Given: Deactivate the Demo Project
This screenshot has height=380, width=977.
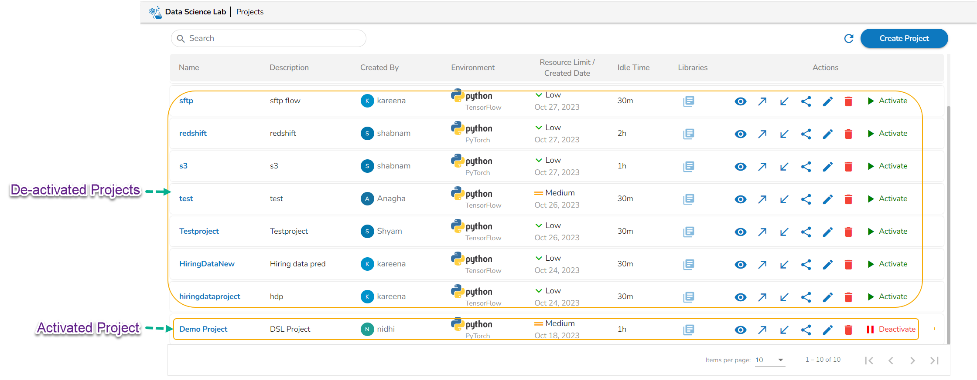Looking at the screenshot, I should point(891,330).
